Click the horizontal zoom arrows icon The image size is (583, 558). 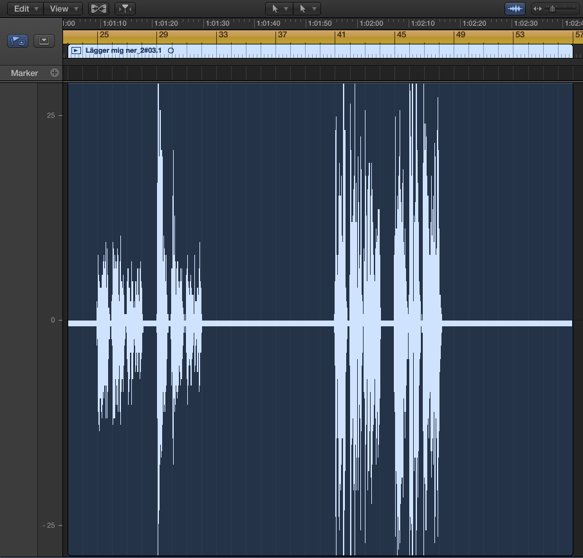(x=538, y=9)
